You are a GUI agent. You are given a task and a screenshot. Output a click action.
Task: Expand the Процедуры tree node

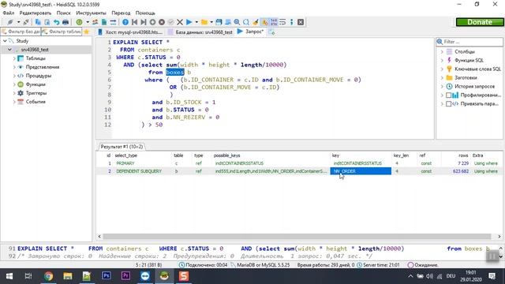[14, 76]
